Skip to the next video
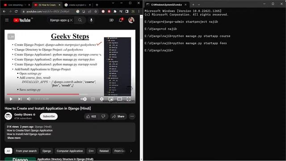The height and width of the screenshot is (161, 286). tap(20, 99)
